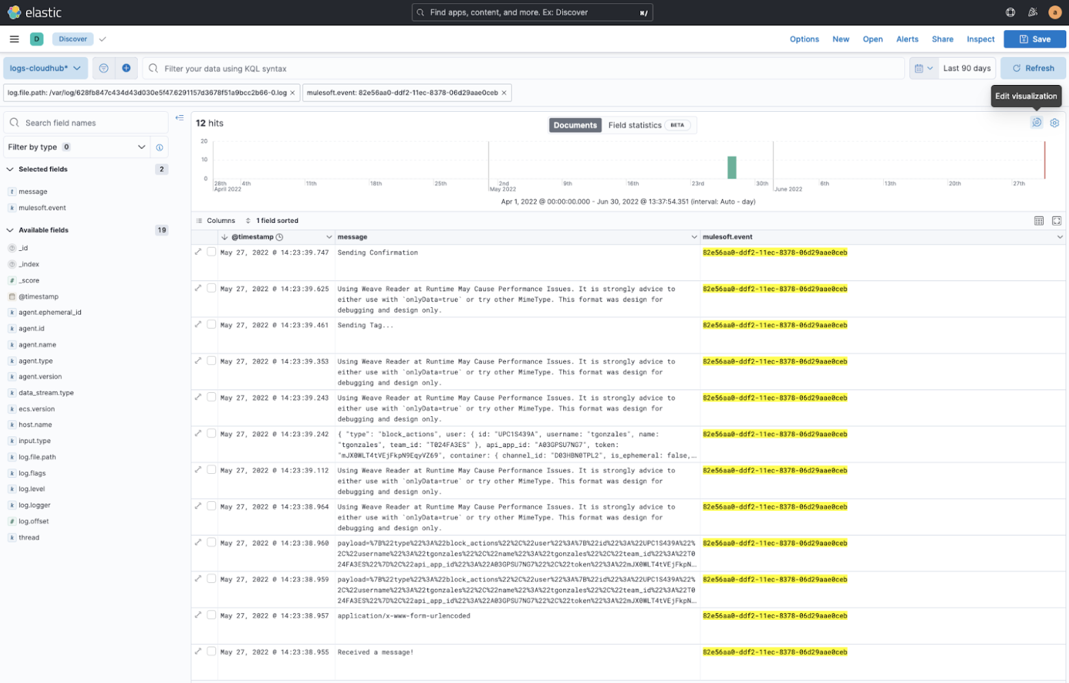Image resolution: width=1069 pixels, height=683 pixels.
Task: Add a new filter with the plus icon
Action: [x=125, y=68]
